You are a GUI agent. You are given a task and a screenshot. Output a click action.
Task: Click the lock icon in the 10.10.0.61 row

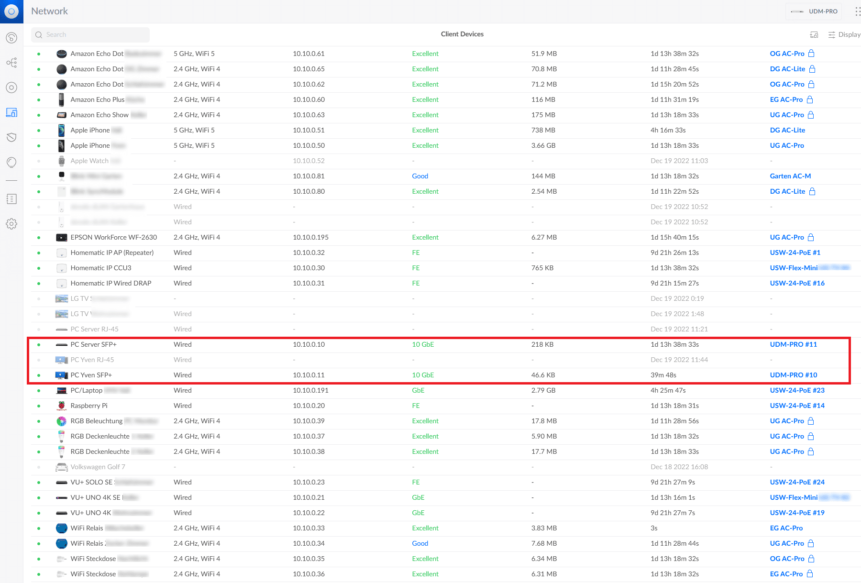[x=811, y=54]
